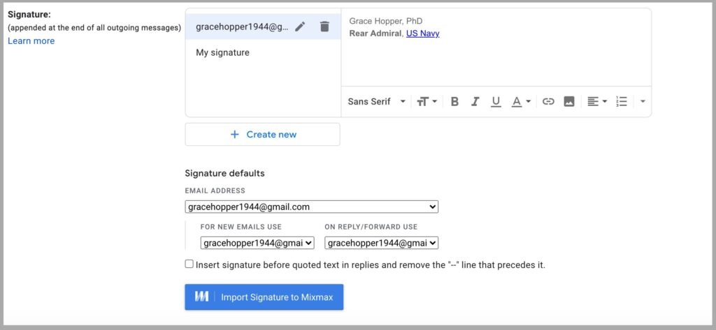Toggle italic formatting in signature editor
Image resolution: width=716 pixels, height=330 pixels.
(x=475, y=102)
